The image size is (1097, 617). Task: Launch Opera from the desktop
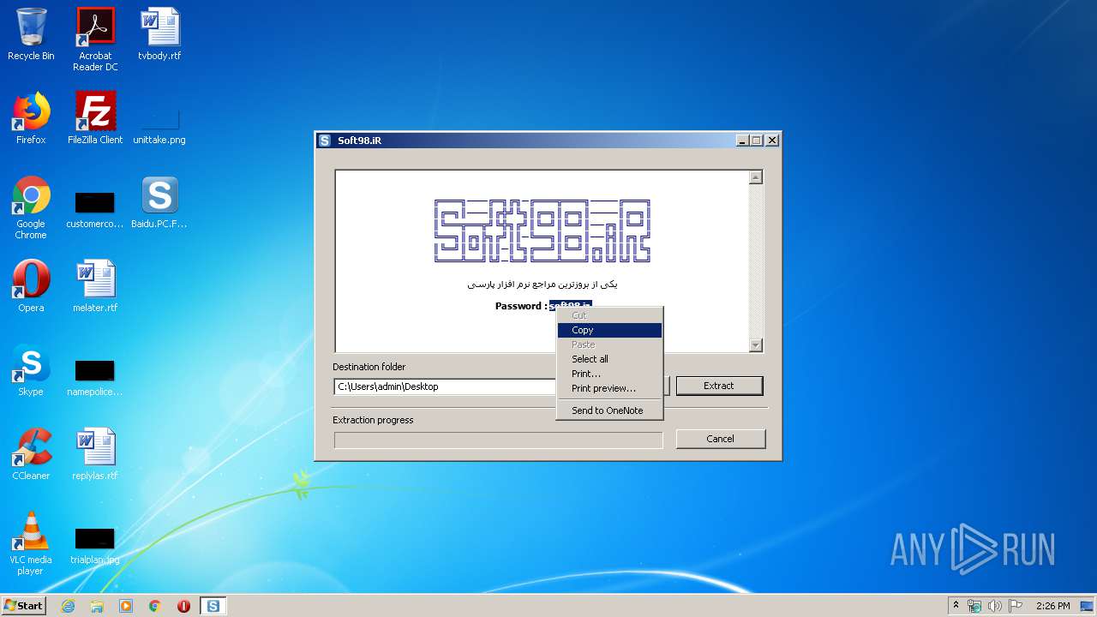pos(31,286)
